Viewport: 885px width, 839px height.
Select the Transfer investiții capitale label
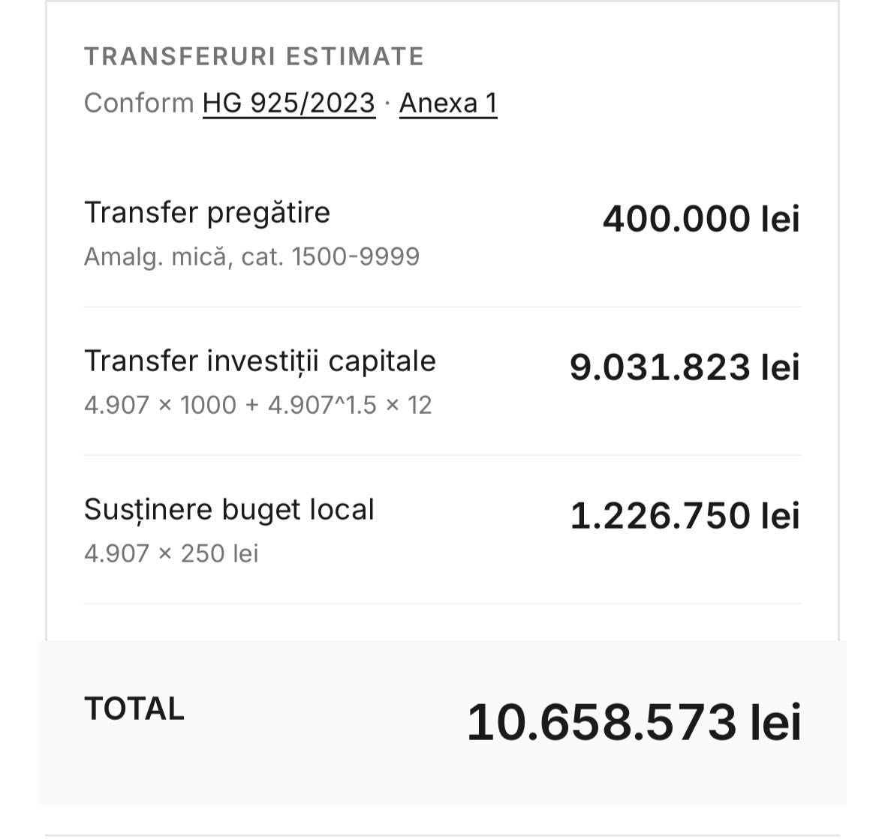(x=260, y=361)
